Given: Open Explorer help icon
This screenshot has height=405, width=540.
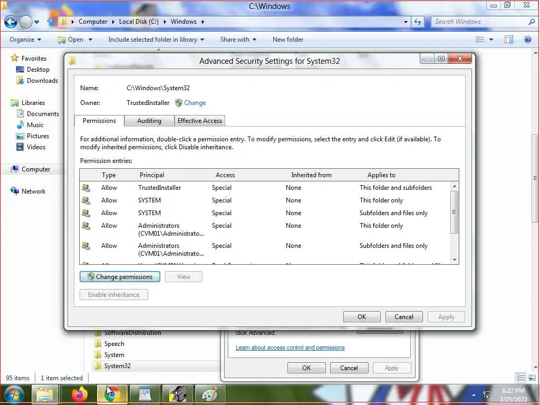Looking at the screenshot, I should (527, 40).
